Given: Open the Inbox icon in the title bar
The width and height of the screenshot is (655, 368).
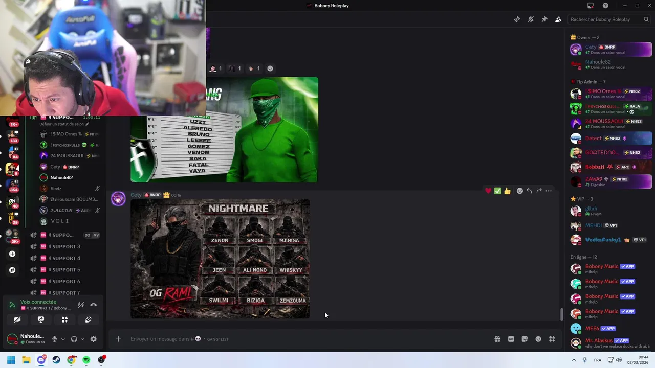Looking at the screenshot, I should 591,6.
